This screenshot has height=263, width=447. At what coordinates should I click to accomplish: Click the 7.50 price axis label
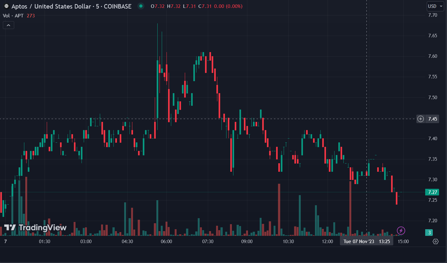432,97
